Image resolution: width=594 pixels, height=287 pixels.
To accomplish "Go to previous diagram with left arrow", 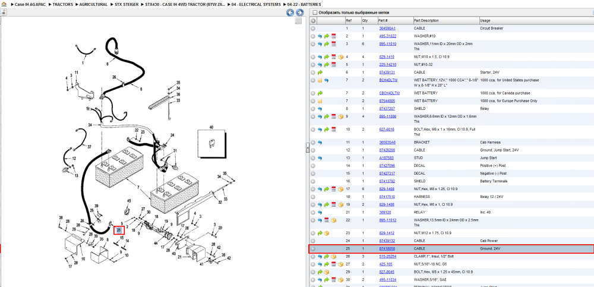I will 290,13.
